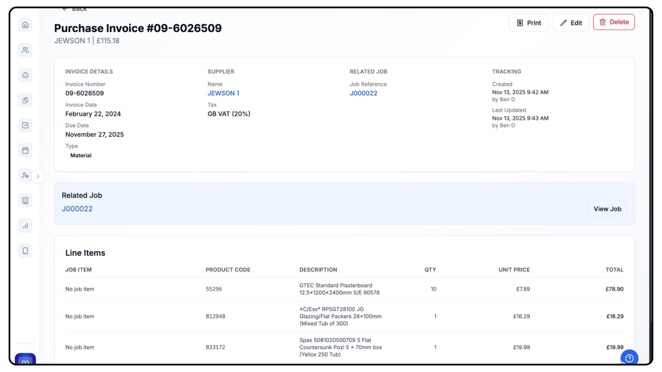Open the JEWSON 1 supplier link
This screenshot has width=662, height=372.
pyautogui.click(x=223, y=93)
